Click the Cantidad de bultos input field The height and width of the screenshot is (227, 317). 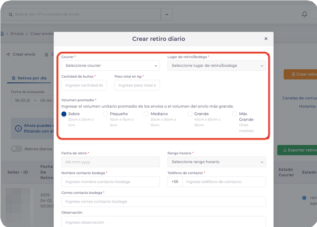click(x=84, y=85)
